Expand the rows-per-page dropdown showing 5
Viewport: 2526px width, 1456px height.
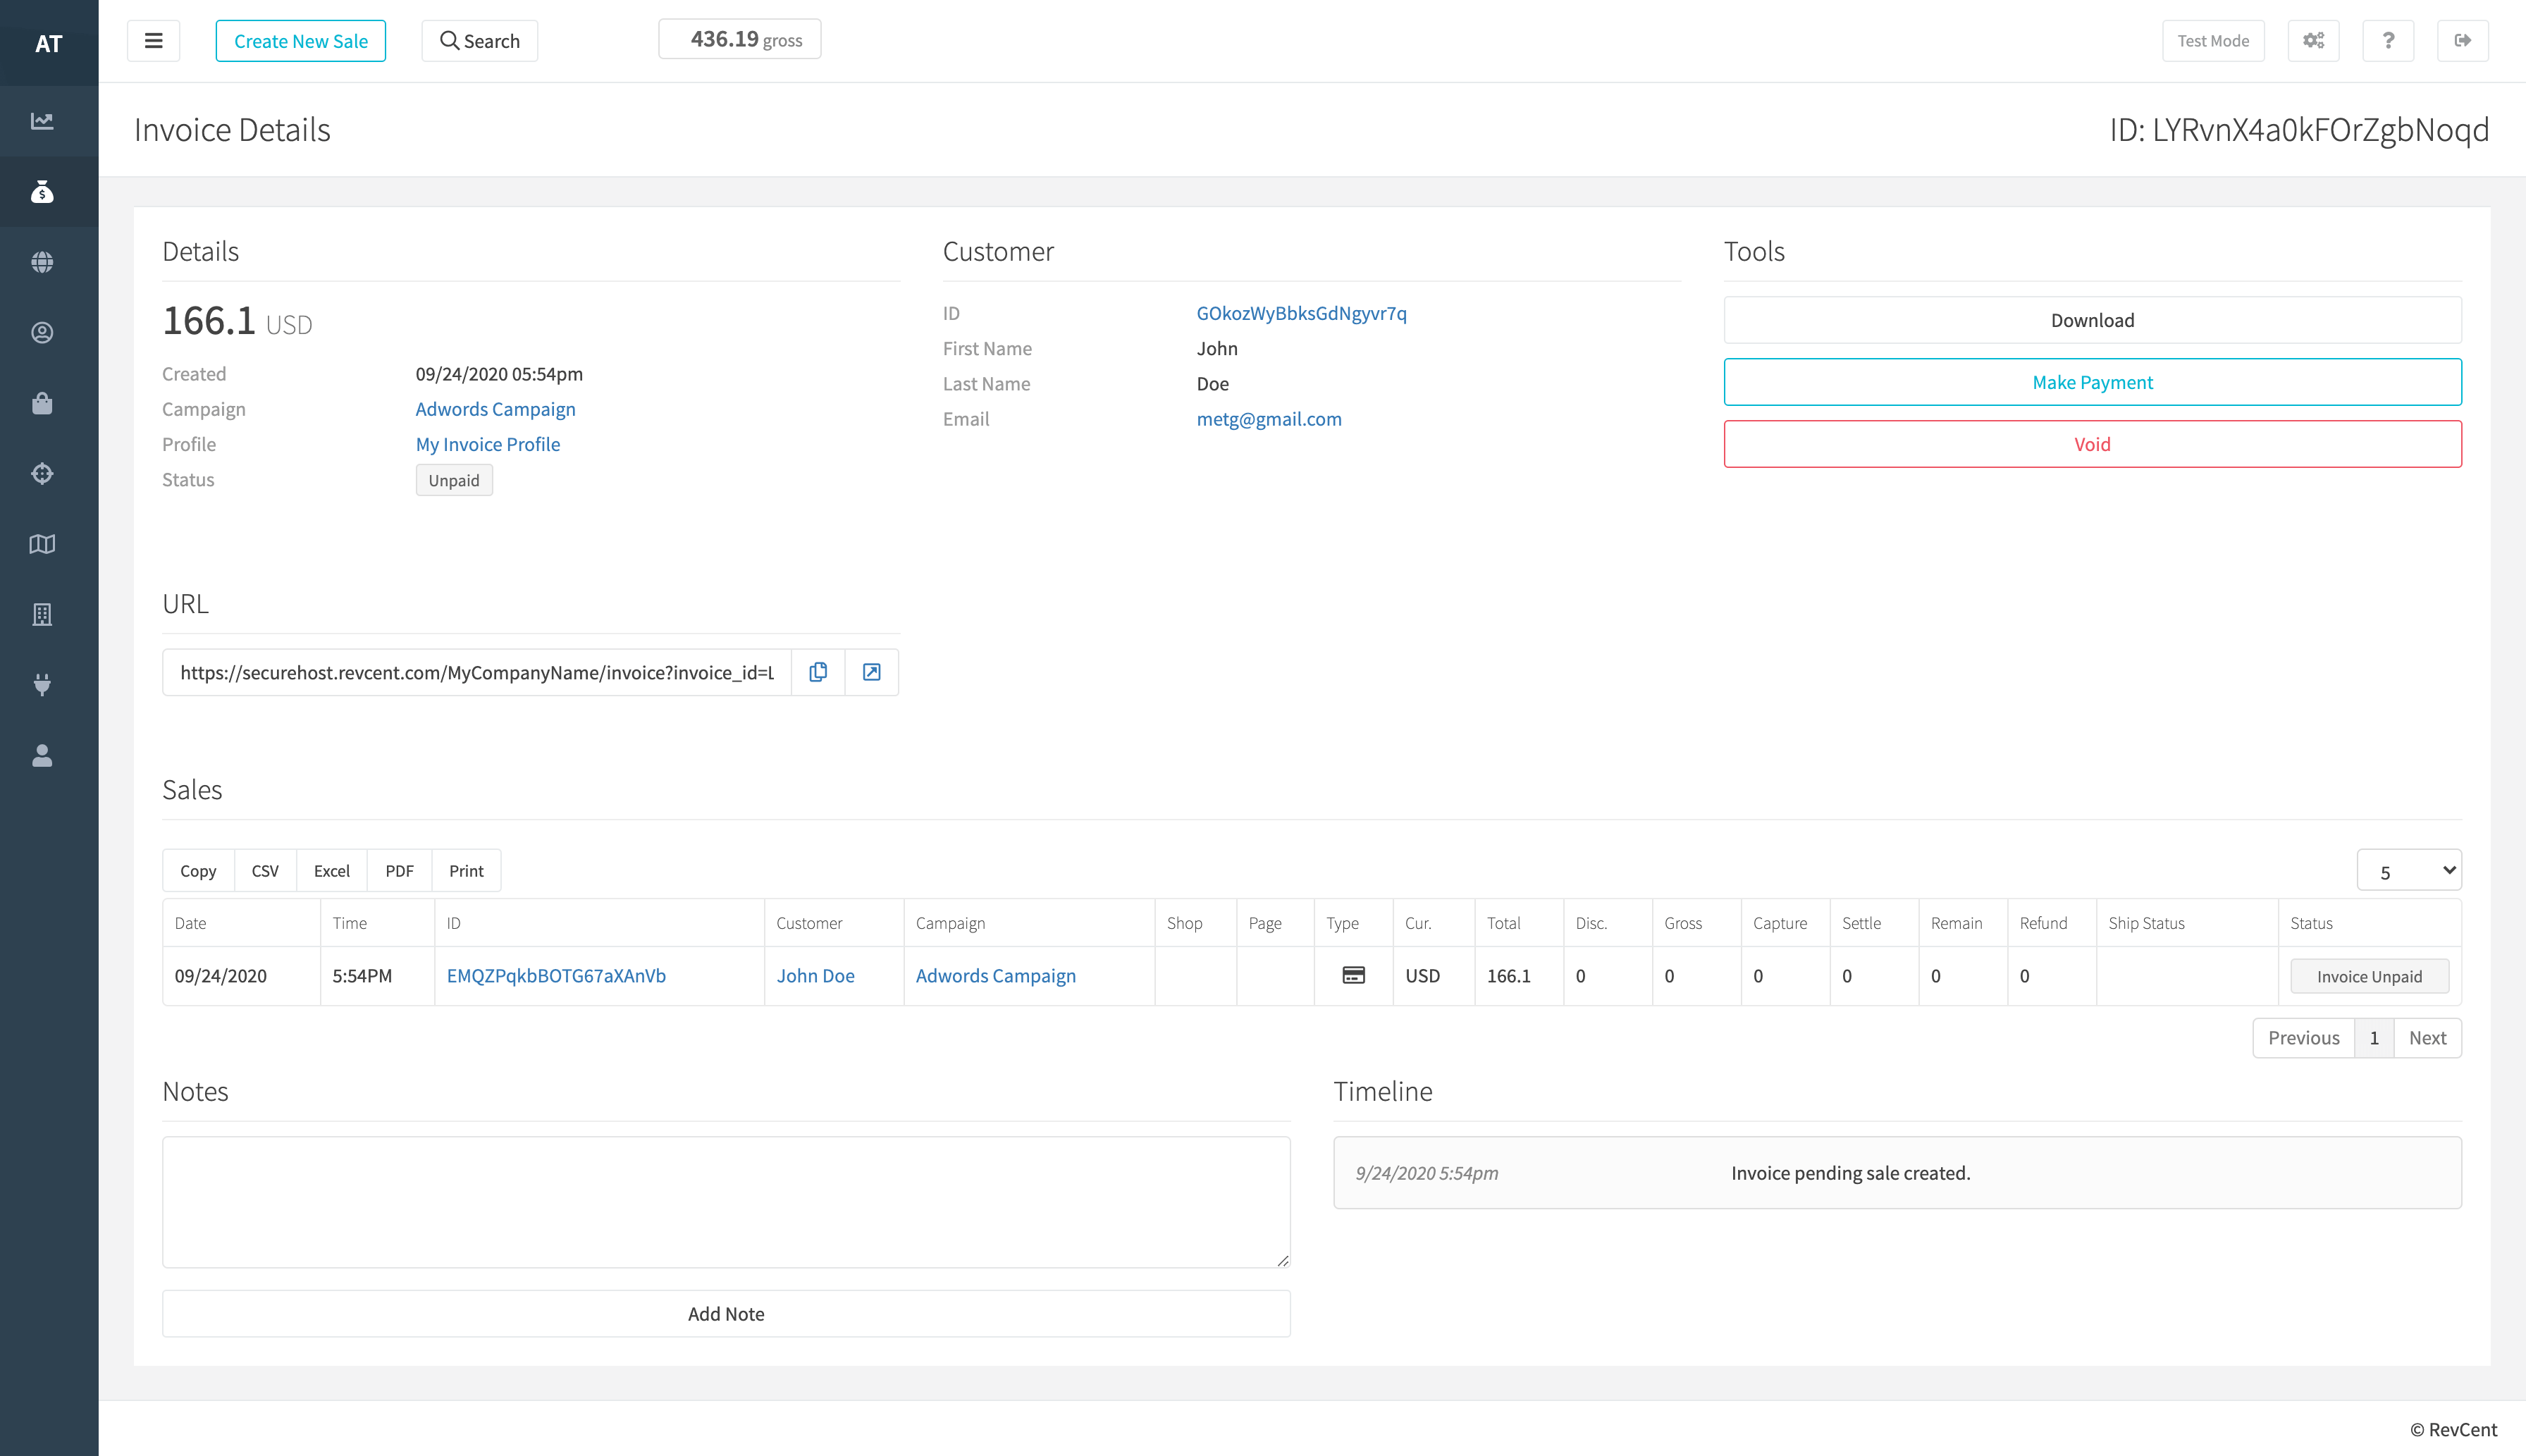tap(2408, 871)
